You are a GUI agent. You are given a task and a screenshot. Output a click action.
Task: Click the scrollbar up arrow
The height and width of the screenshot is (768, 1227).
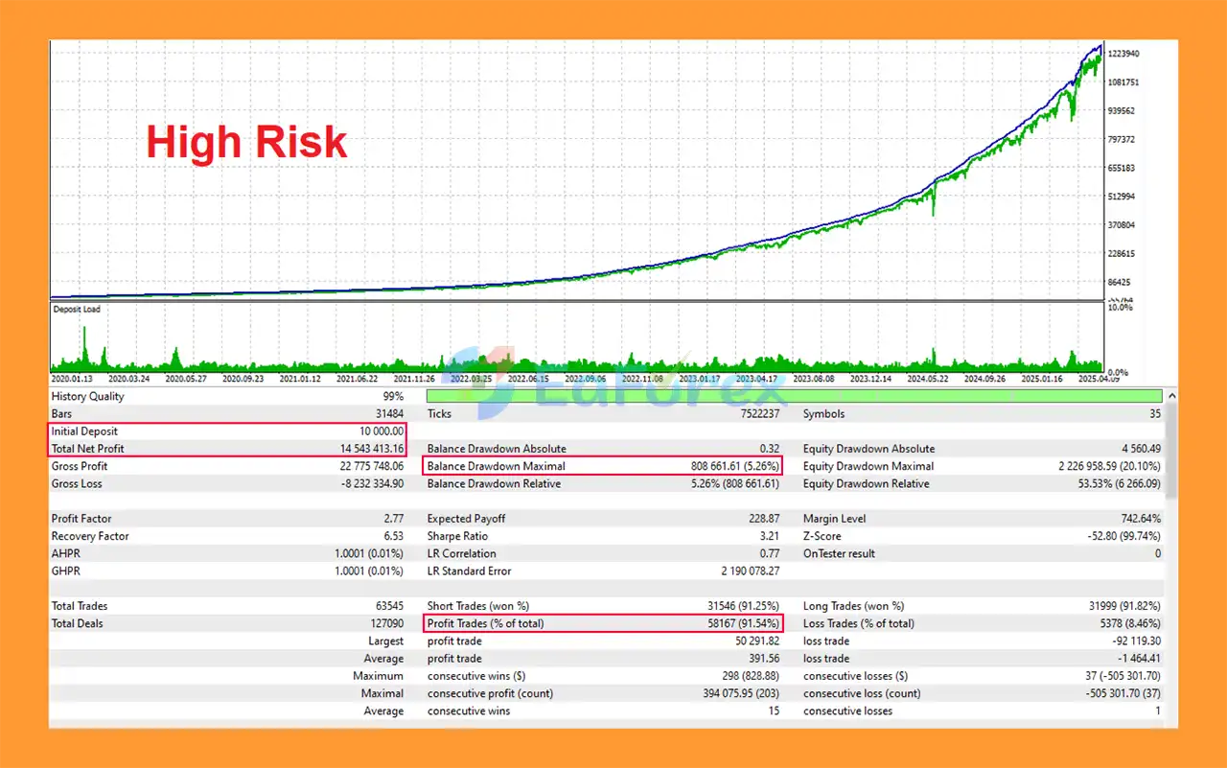[1171, 396]
